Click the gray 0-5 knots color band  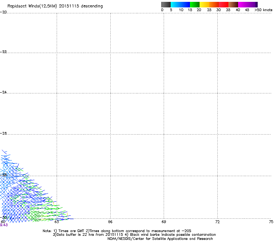[x=166, y=4]
